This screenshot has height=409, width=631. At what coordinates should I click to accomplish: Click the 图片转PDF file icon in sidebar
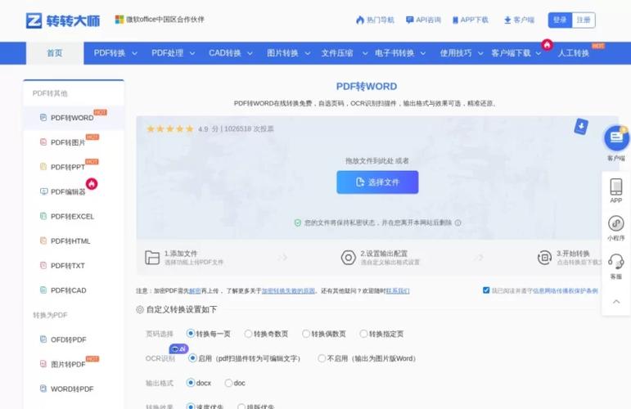point(43,364)
